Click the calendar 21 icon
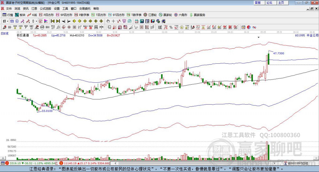Screen dimensions: 319x172 coord(136,21)
